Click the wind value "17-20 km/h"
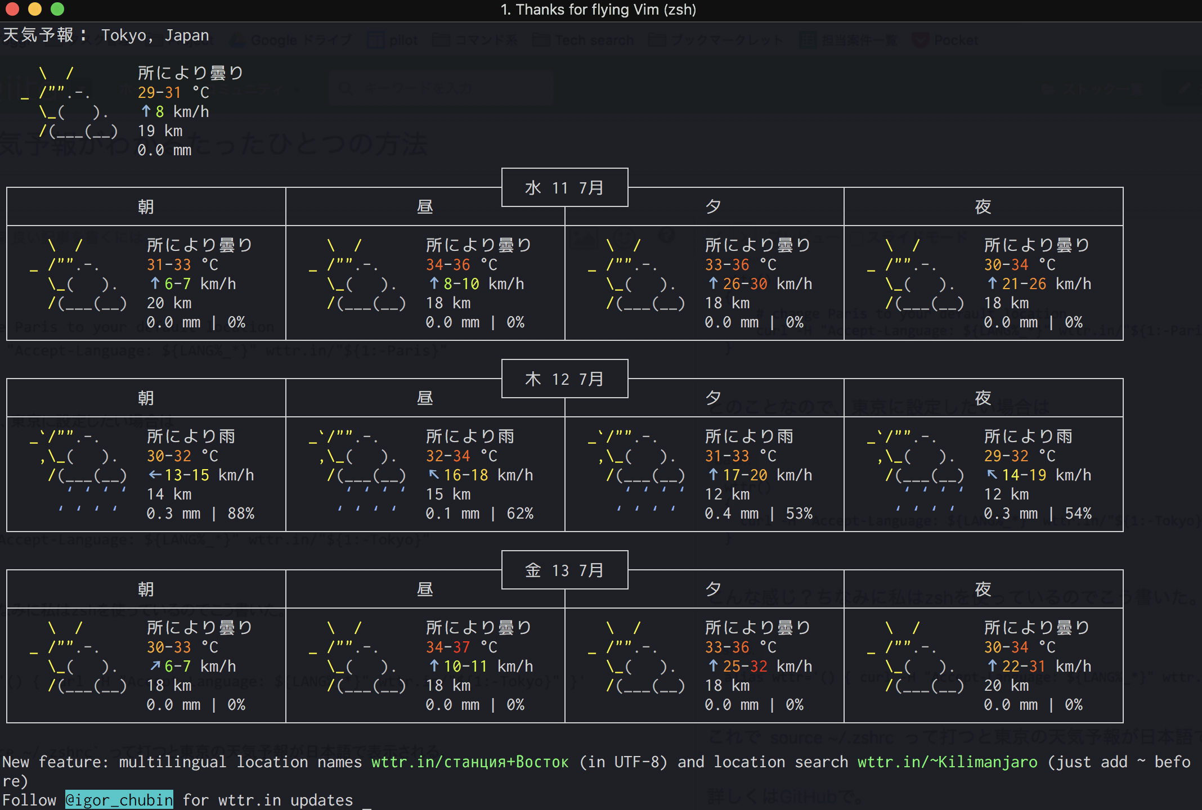1202x810 pixels. point(768,475)
